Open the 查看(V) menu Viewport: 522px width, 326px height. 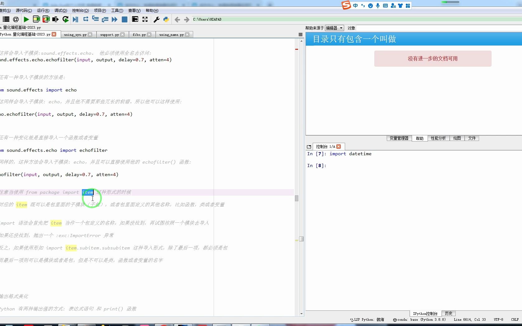click(x=134, y=11)
